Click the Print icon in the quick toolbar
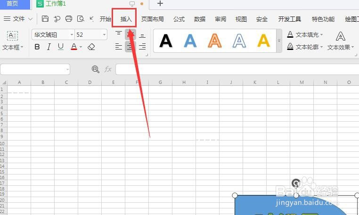Image resolution: width=359 pixels, height=215 pixels. pyautogui.click(x=69, y=18)
